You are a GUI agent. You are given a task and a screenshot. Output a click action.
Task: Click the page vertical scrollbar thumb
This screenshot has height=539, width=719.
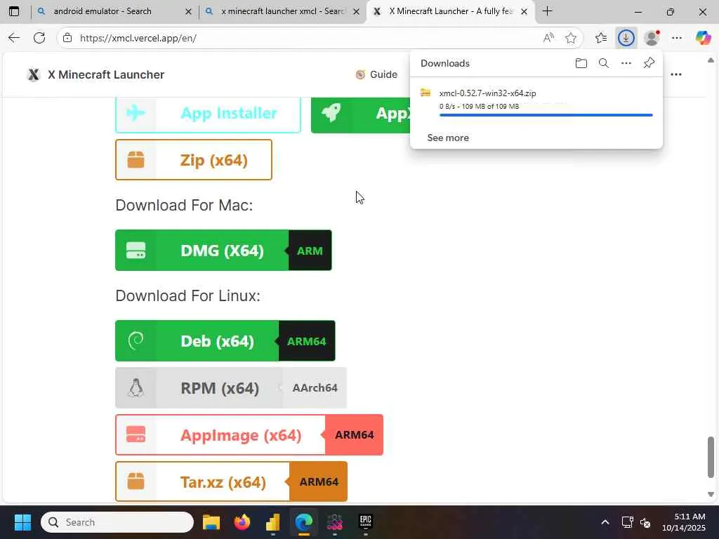pyautogui.click(x=711, y=458)
